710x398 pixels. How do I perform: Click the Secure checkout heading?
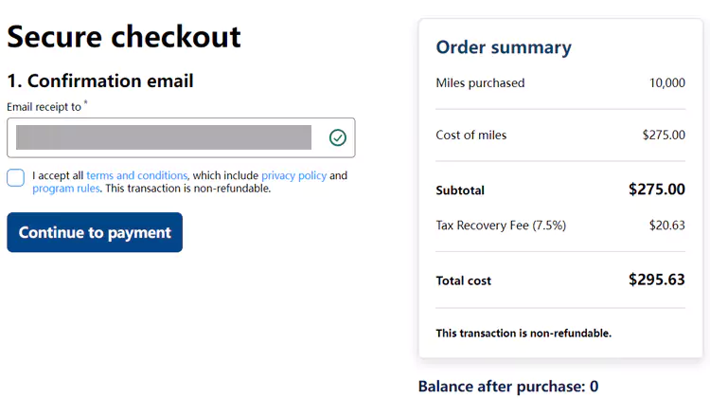coord(124,37)
